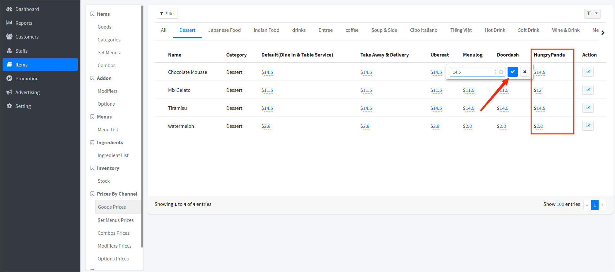Switch to the Japanese Food tab

click(225, 30)
